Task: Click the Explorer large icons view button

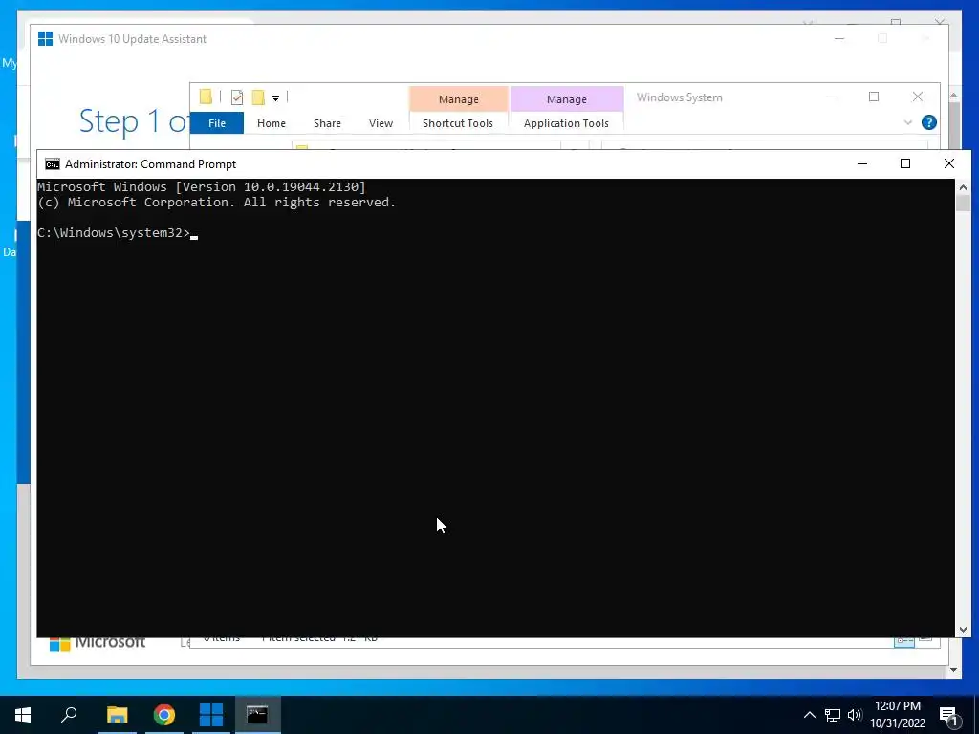Action: point(925,639)
